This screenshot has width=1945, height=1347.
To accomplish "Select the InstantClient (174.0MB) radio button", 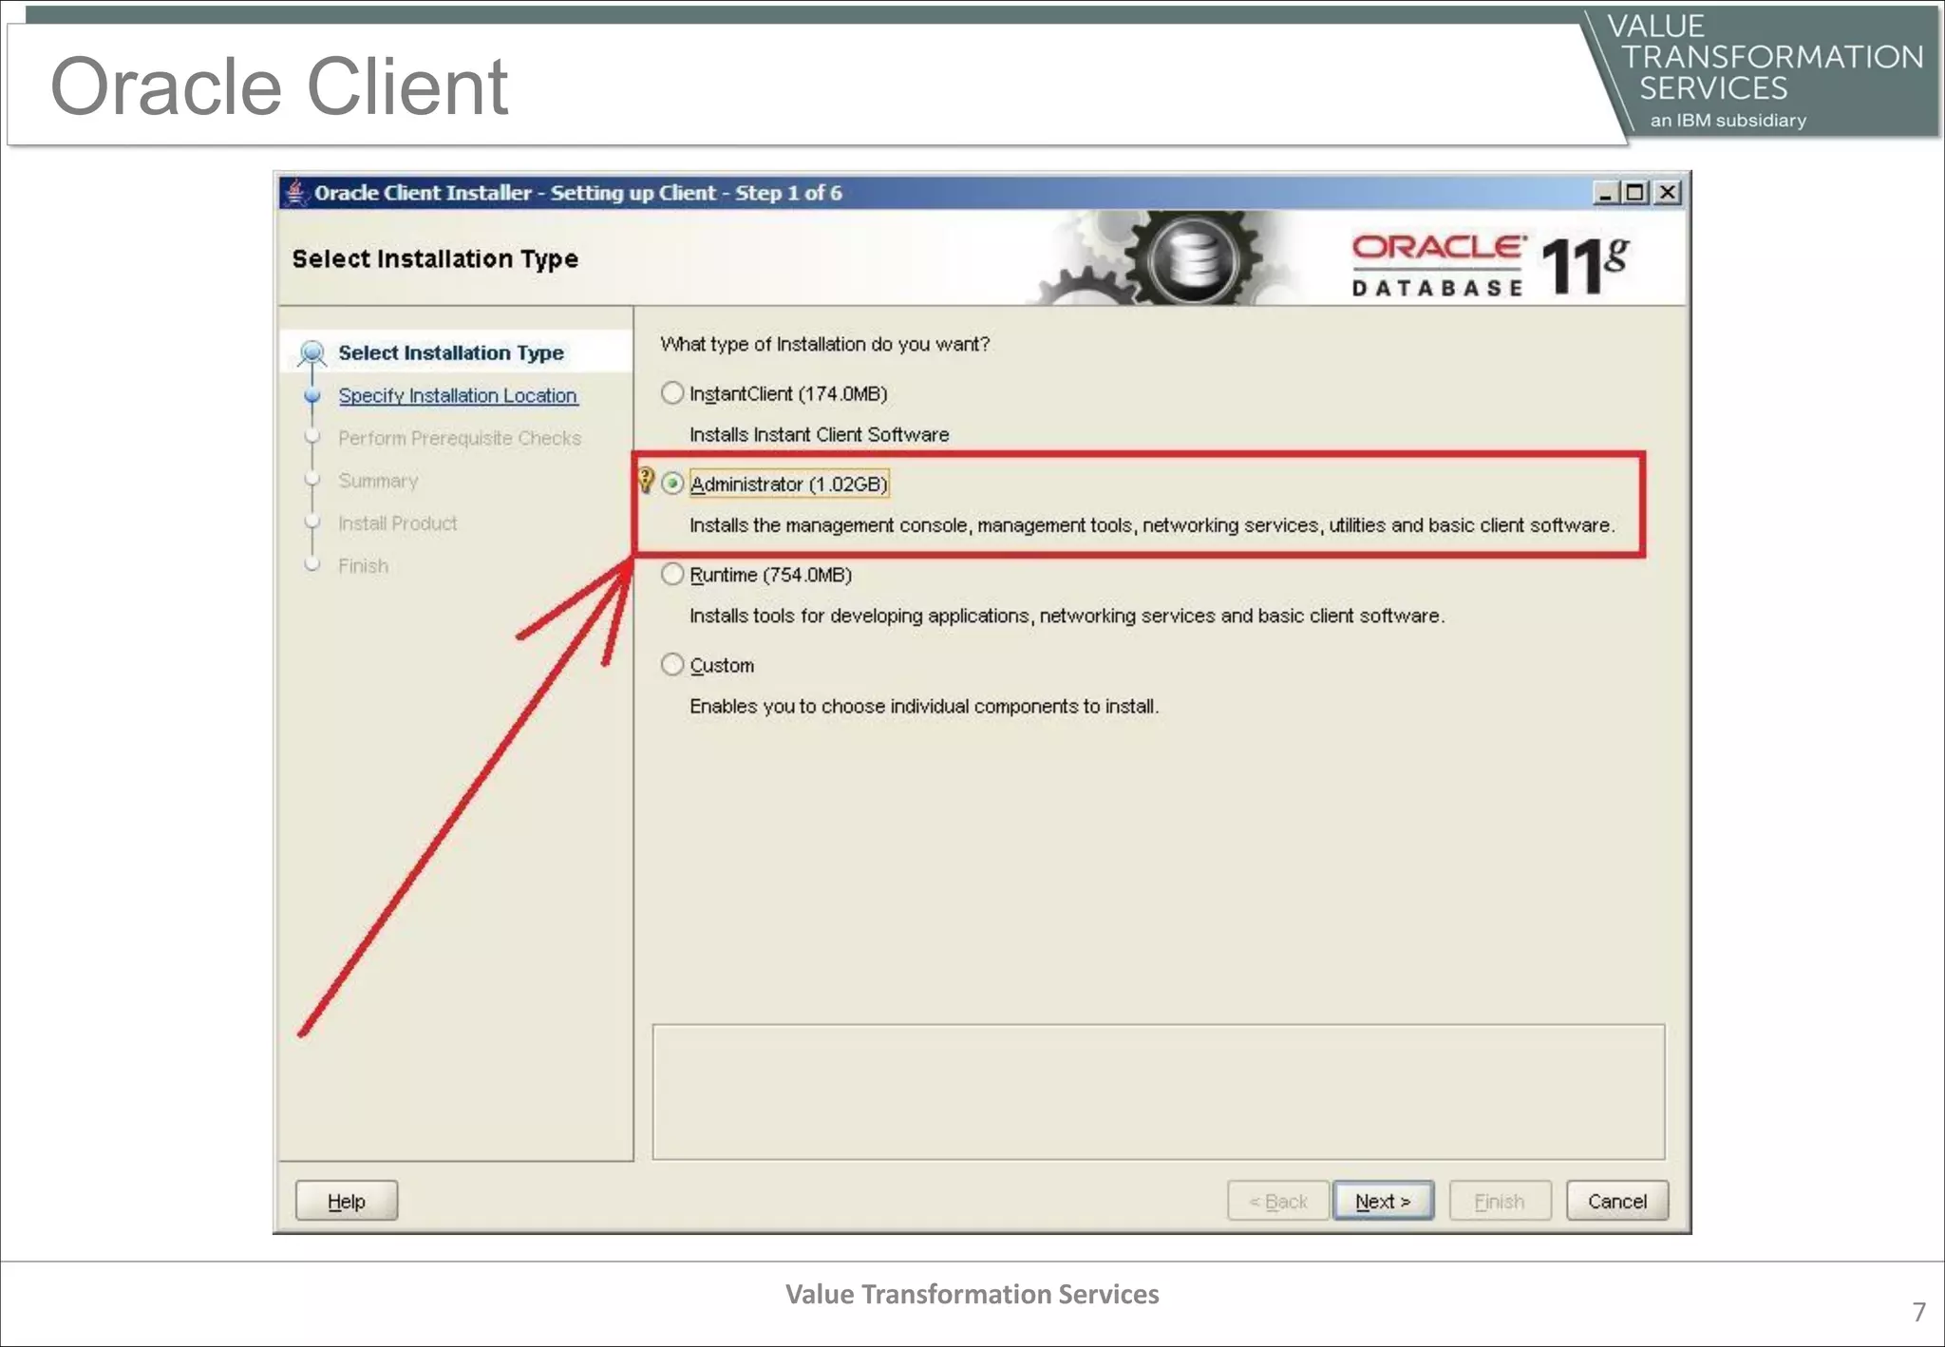I will point(672,393).
